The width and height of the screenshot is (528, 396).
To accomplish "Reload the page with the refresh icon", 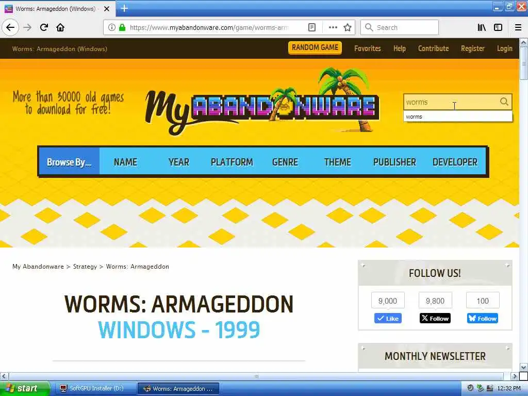I will coord(44,27).
